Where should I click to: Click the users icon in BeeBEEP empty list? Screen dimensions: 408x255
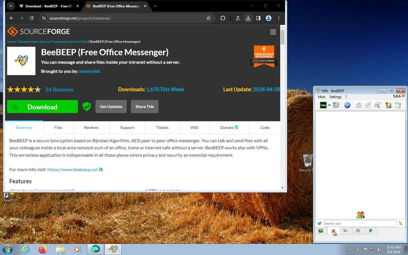(x=360, y=215)
